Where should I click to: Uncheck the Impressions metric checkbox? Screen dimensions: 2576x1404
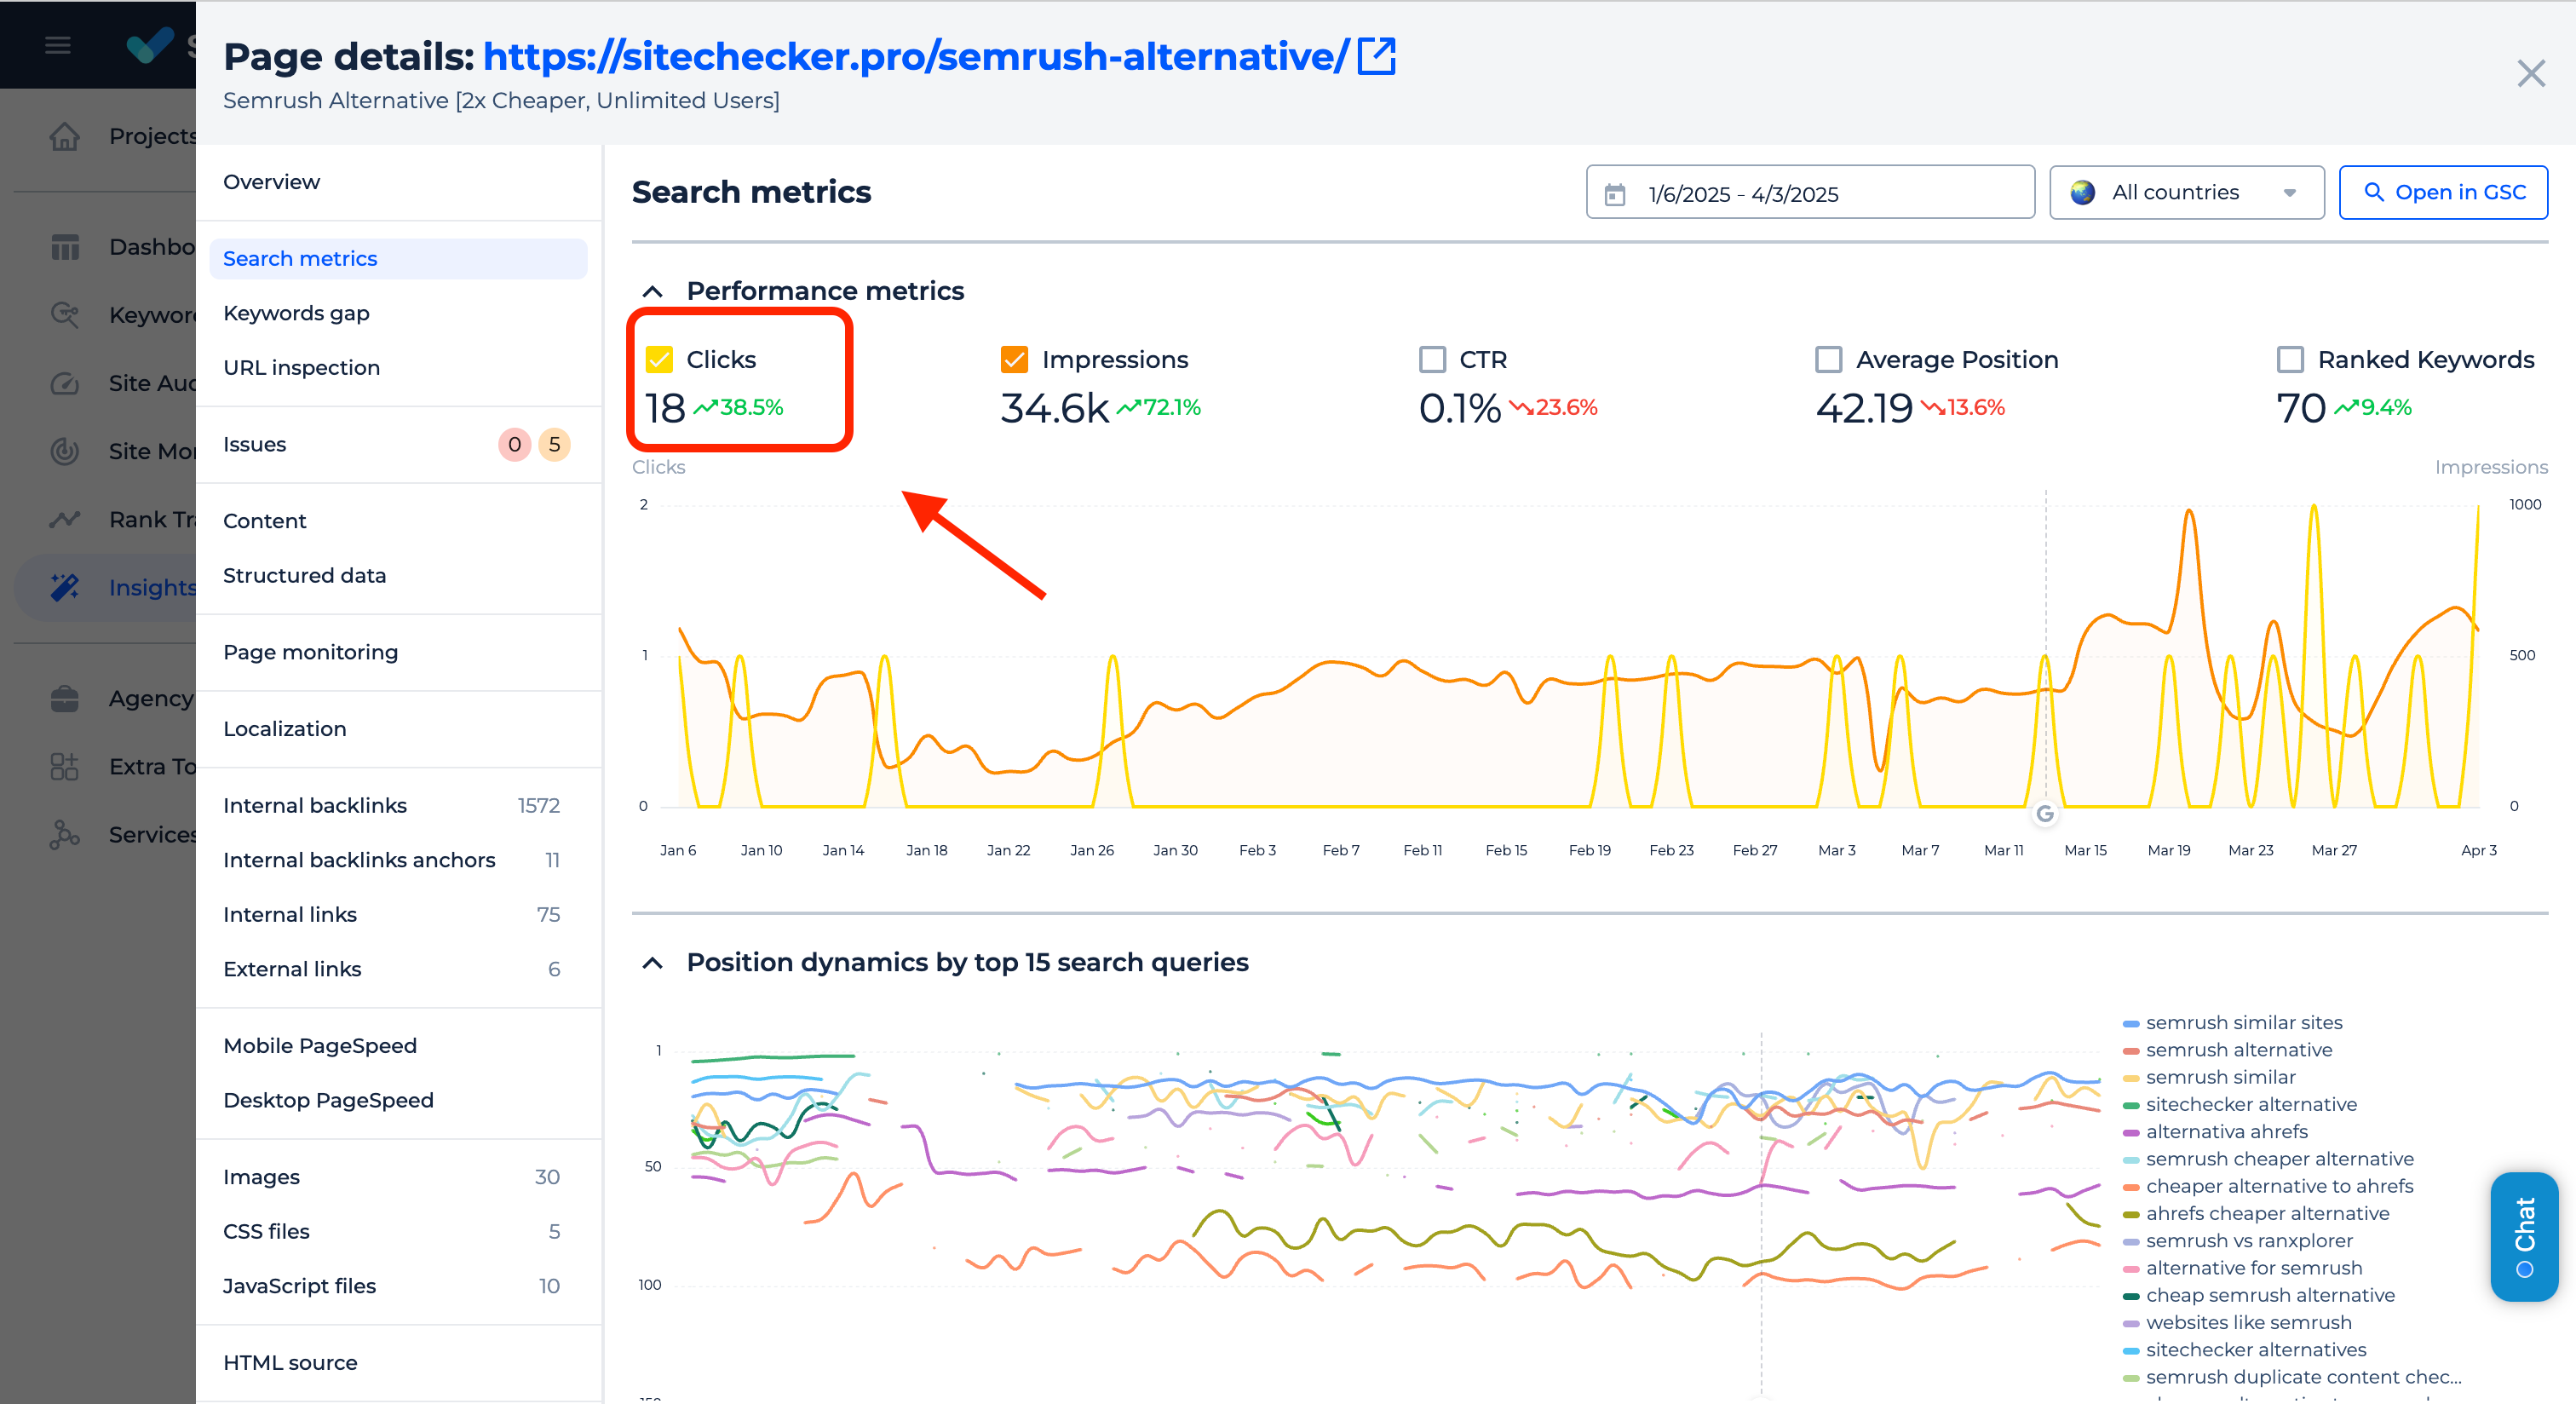pos(1014,359)
